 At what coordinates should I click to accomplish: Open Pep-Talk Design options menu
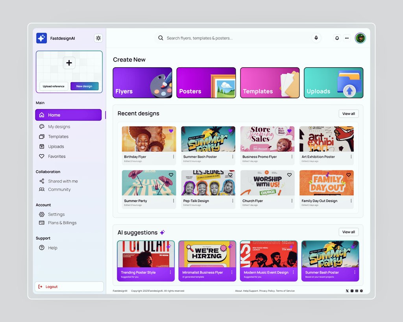pos(233,201)
